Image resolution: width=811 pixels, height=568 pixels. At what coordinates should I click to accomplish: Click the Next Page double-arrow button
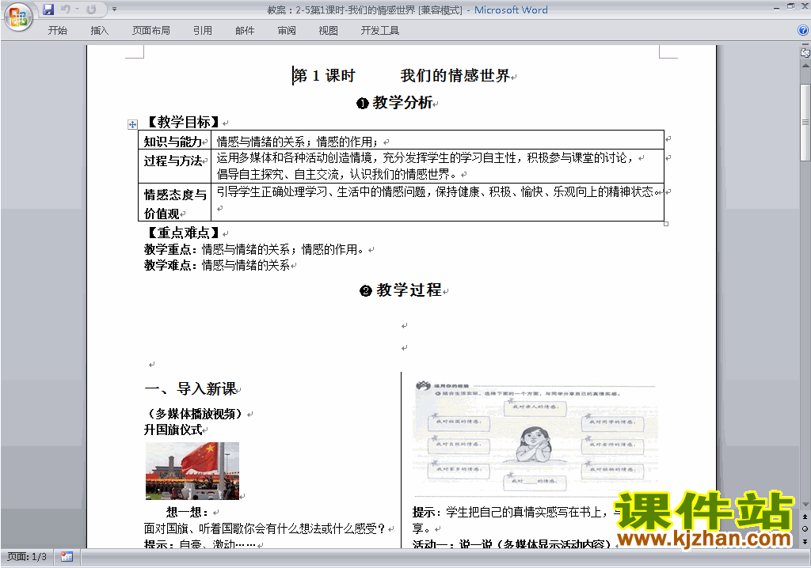(x=805, y=541)
